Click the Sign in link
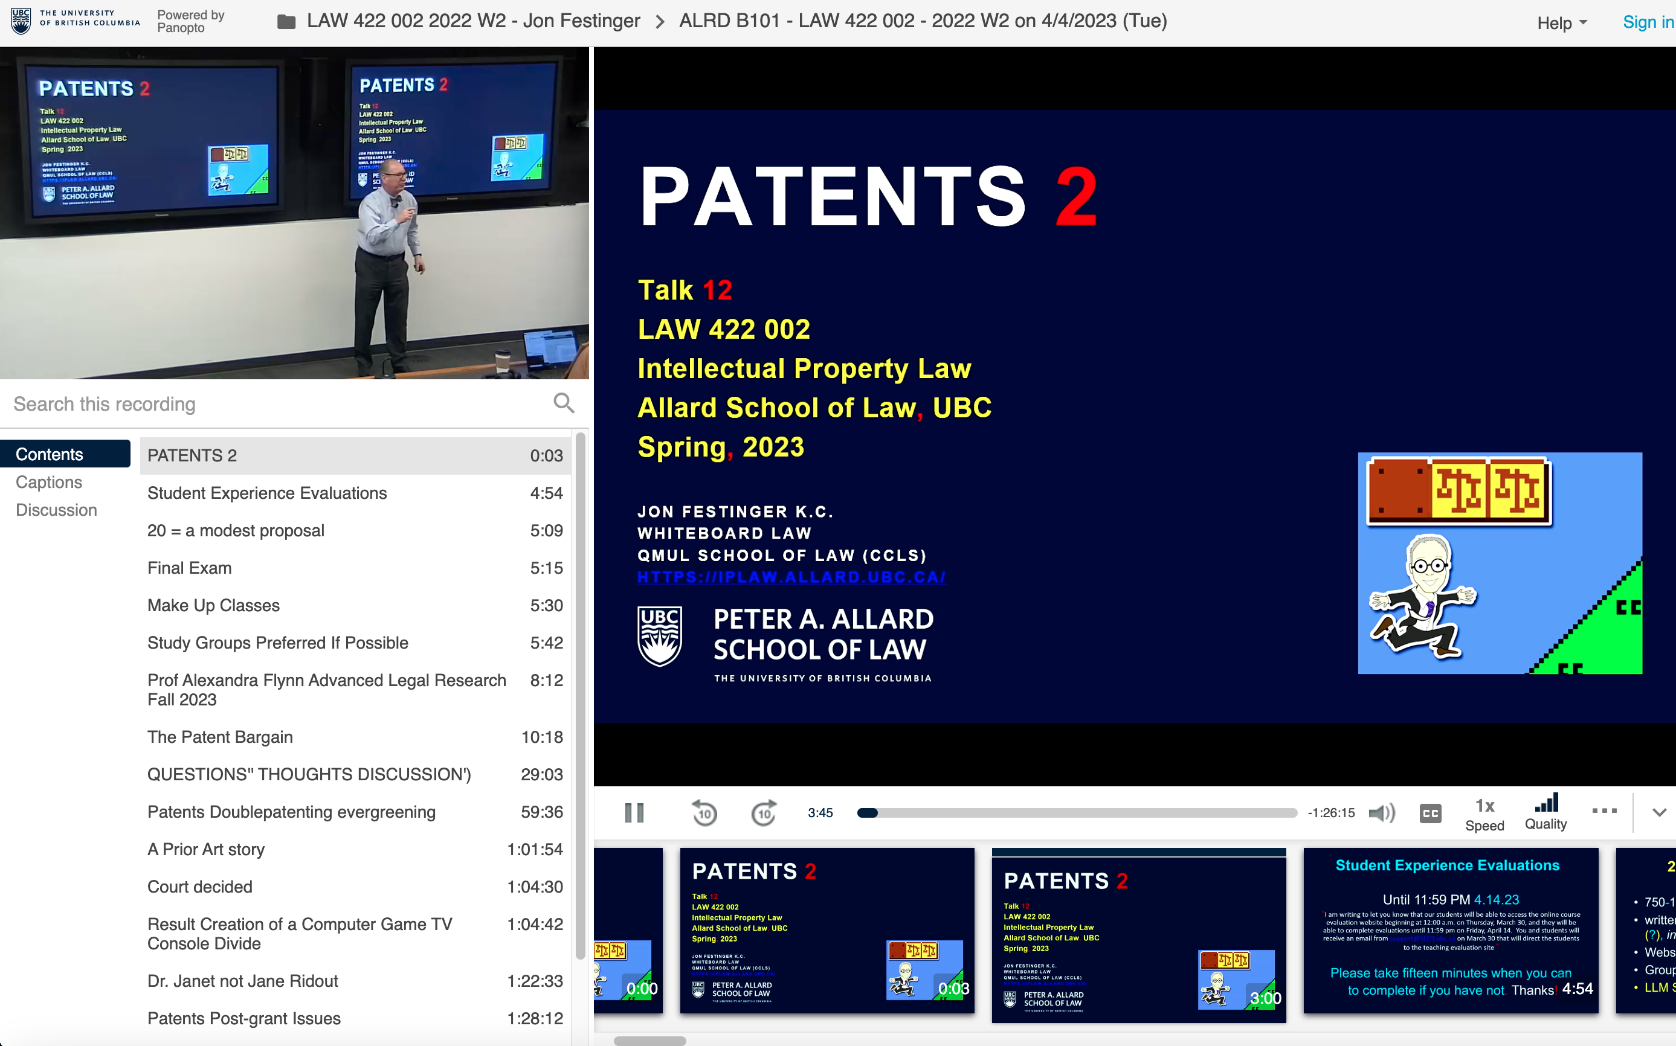 [1648, 22]
